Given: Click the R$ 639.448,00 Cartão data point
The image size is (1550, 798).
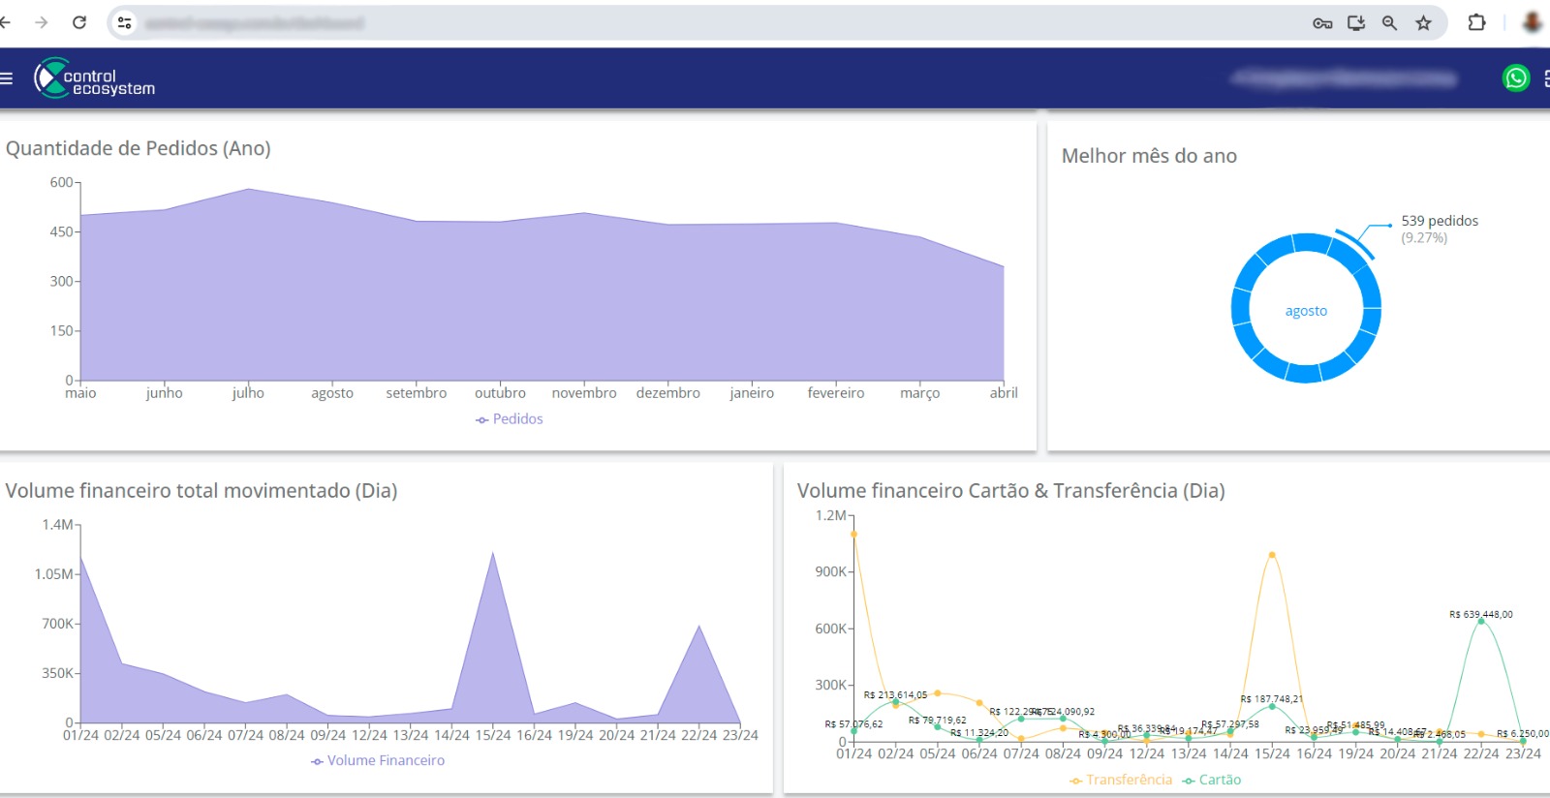Looking at the screenshot, I should [1481, 622].
